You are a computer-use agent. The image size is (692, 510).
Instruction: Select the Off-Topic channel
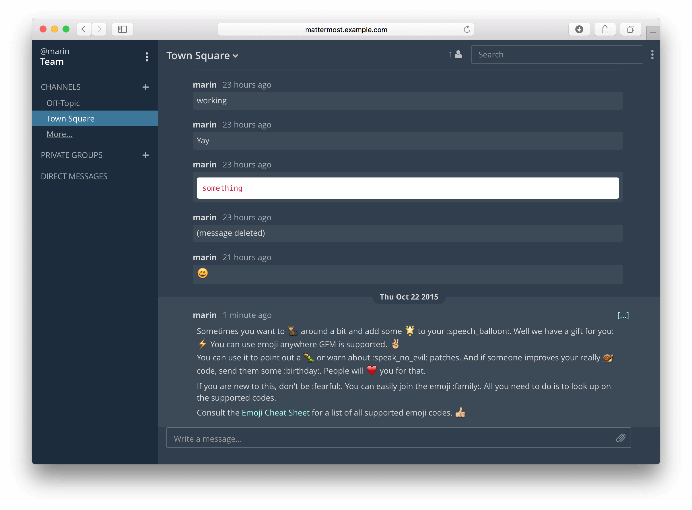click(63, 103)
